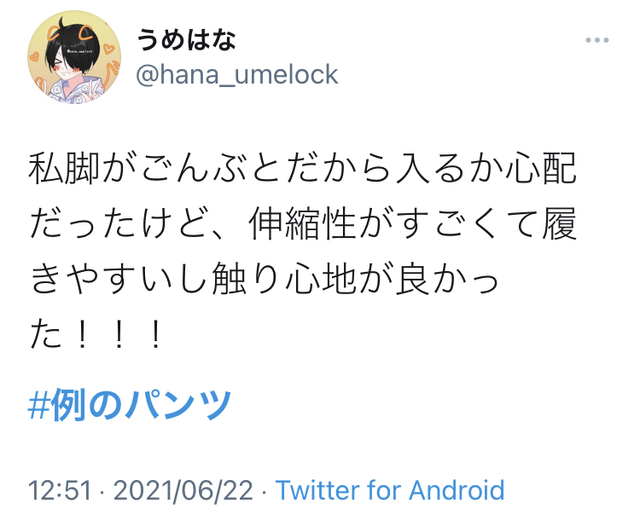Open the @hana_umelock handle
Image resolution: width=640 pixels, height=515 pixels.
coord(236,75)
